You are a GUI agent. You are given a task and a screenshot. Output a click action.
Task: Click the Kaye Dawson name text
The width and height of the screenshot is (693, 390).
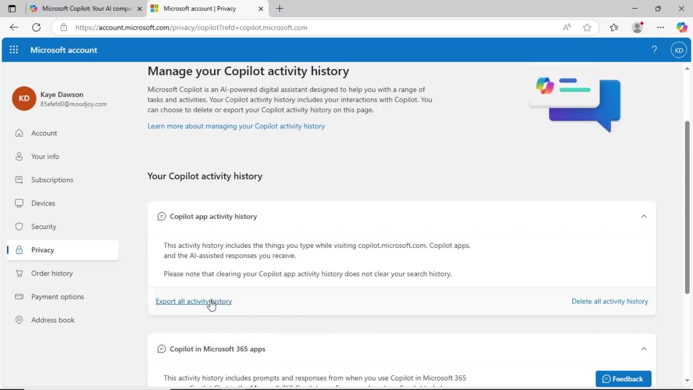pos(62,94)
